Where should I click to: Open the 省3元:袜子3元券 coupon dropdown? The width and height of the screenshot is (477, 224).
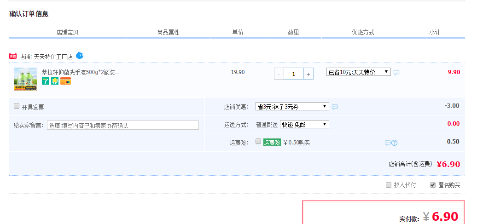(x=292, y=106)
